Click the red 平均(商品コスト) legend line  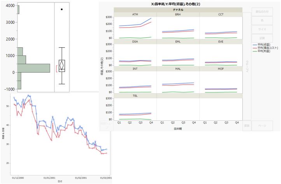[x=255, y=48]
